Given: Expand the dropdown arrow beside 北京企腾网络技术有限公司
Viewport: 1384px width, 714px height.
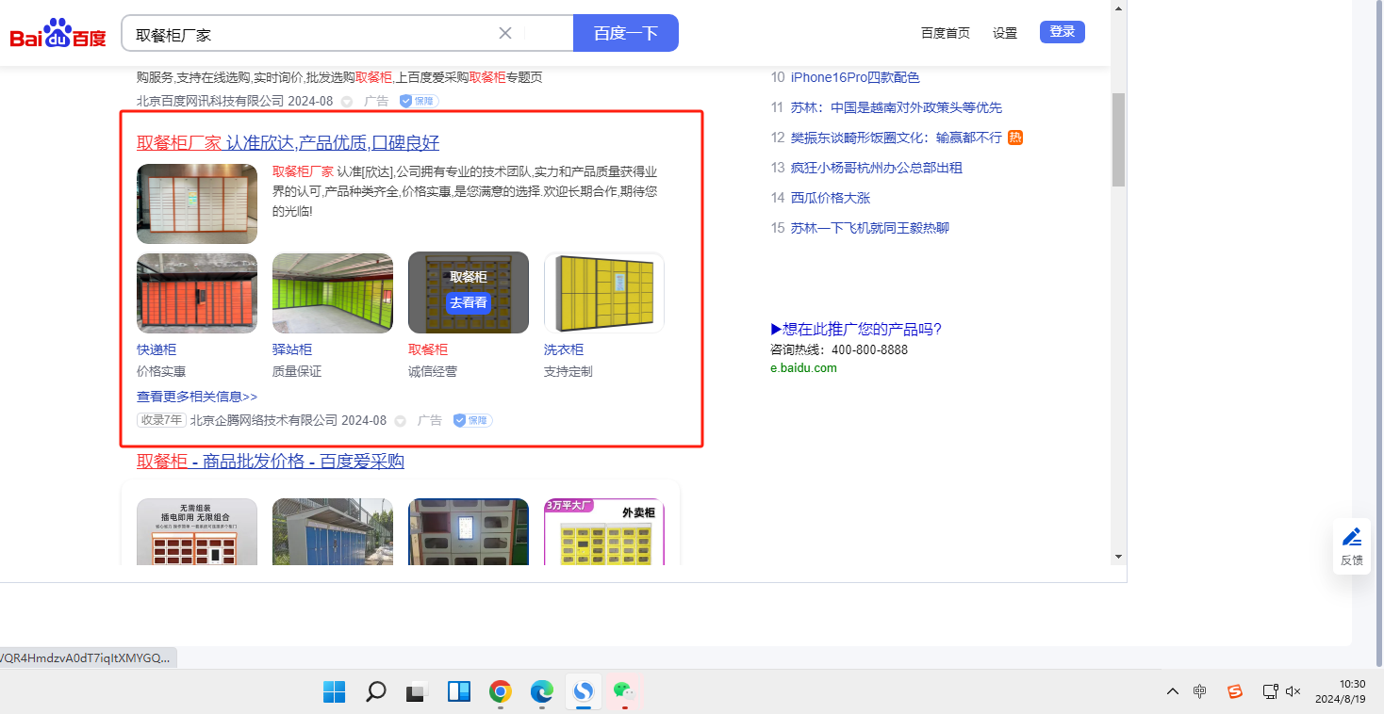Looking at the screenshot, I should coord(400,421).
